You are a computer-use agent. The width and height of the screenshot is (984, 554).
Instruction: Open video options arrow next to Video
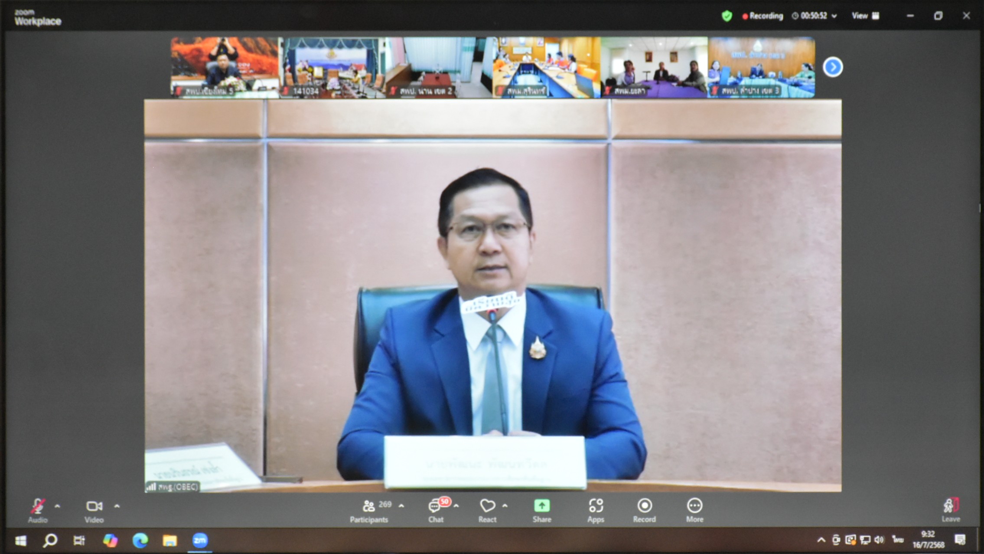117,506
